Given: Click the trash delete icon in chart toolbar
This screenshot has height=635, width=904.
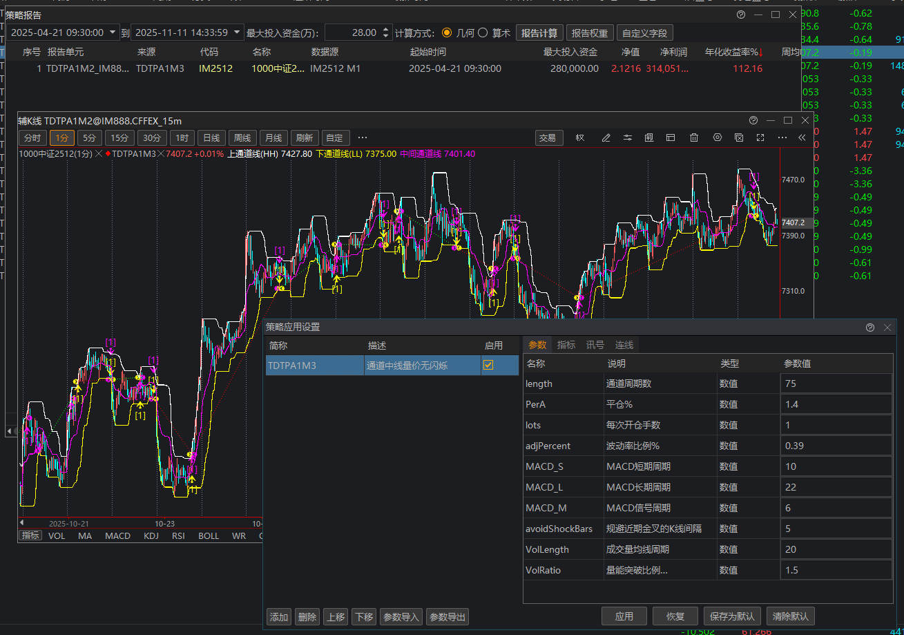Looking at the screenshot, I should (694, 138).
